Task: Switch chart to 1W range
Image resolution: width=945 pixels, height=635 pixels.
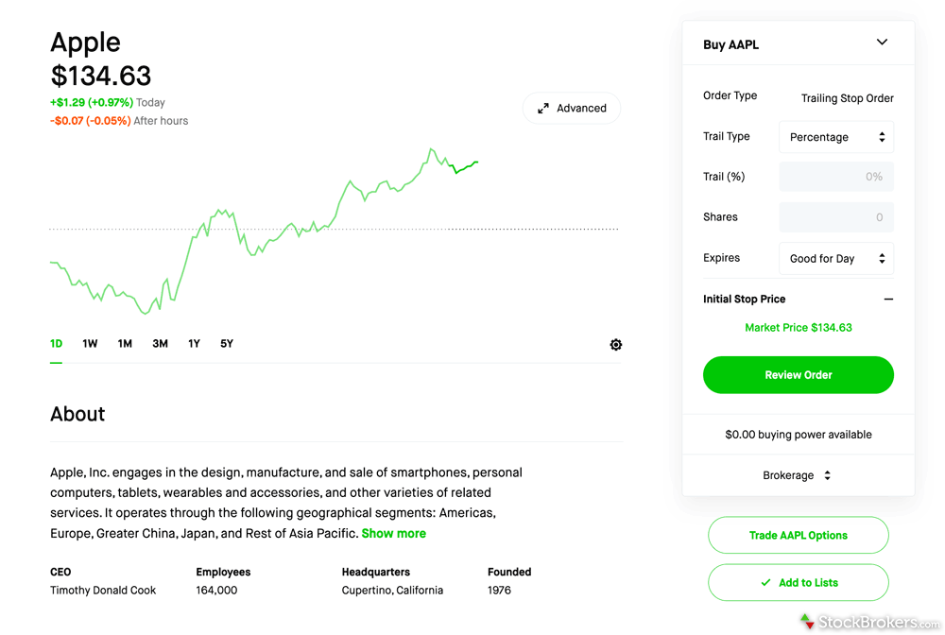Action: click(90, 344)
